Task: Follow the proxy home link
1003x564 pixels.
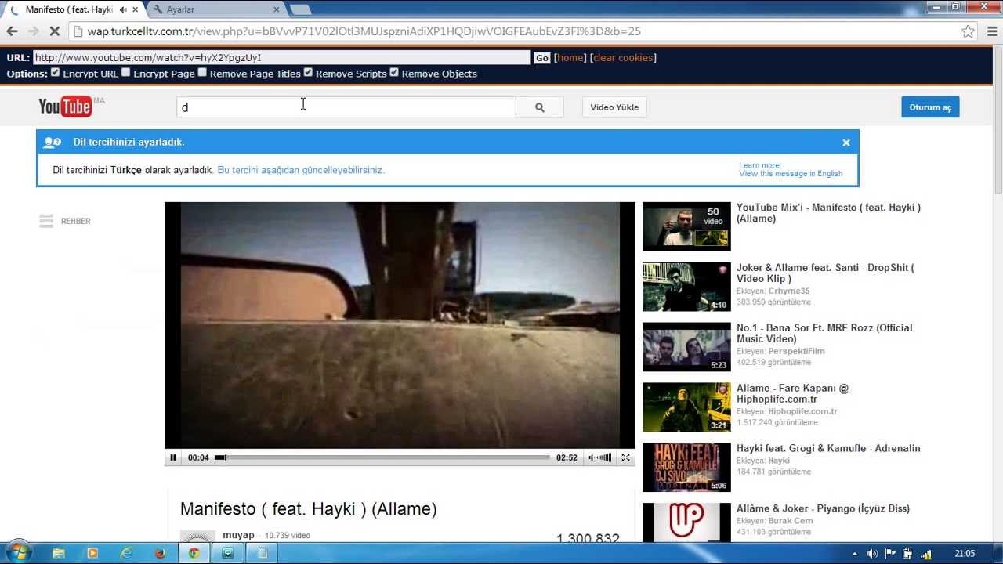Action: [x=570, y=58]
